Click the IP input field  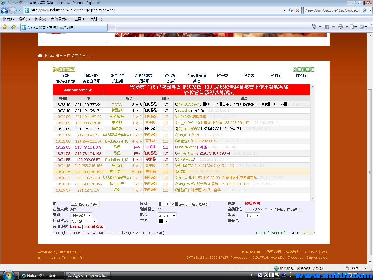[x=85, y=204]
